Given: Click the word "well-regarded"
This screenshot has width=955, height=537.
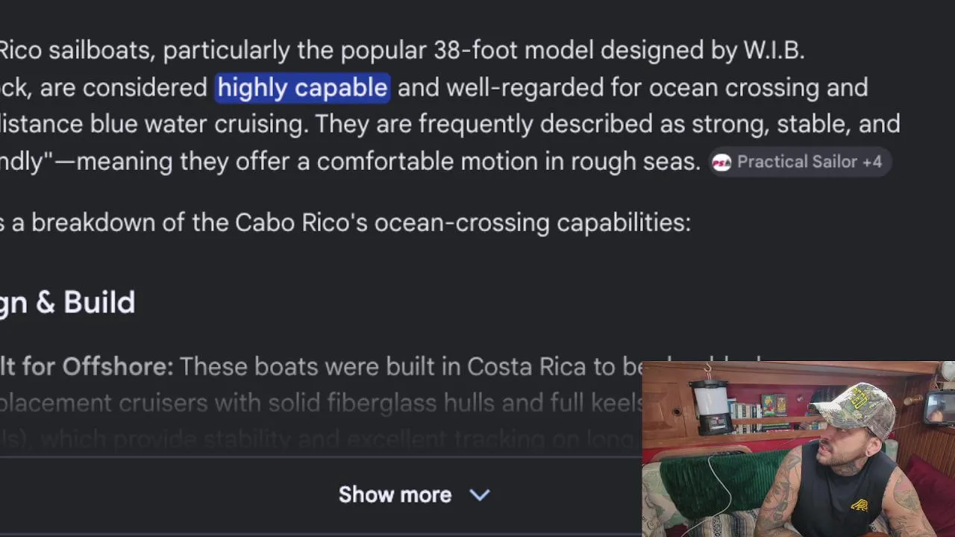Looking at the screenshot, I should [525, 88].
